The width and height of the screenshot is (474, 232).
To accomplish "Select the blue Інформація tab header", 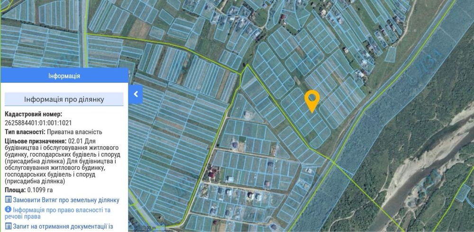I will click(x=64, y=76).
